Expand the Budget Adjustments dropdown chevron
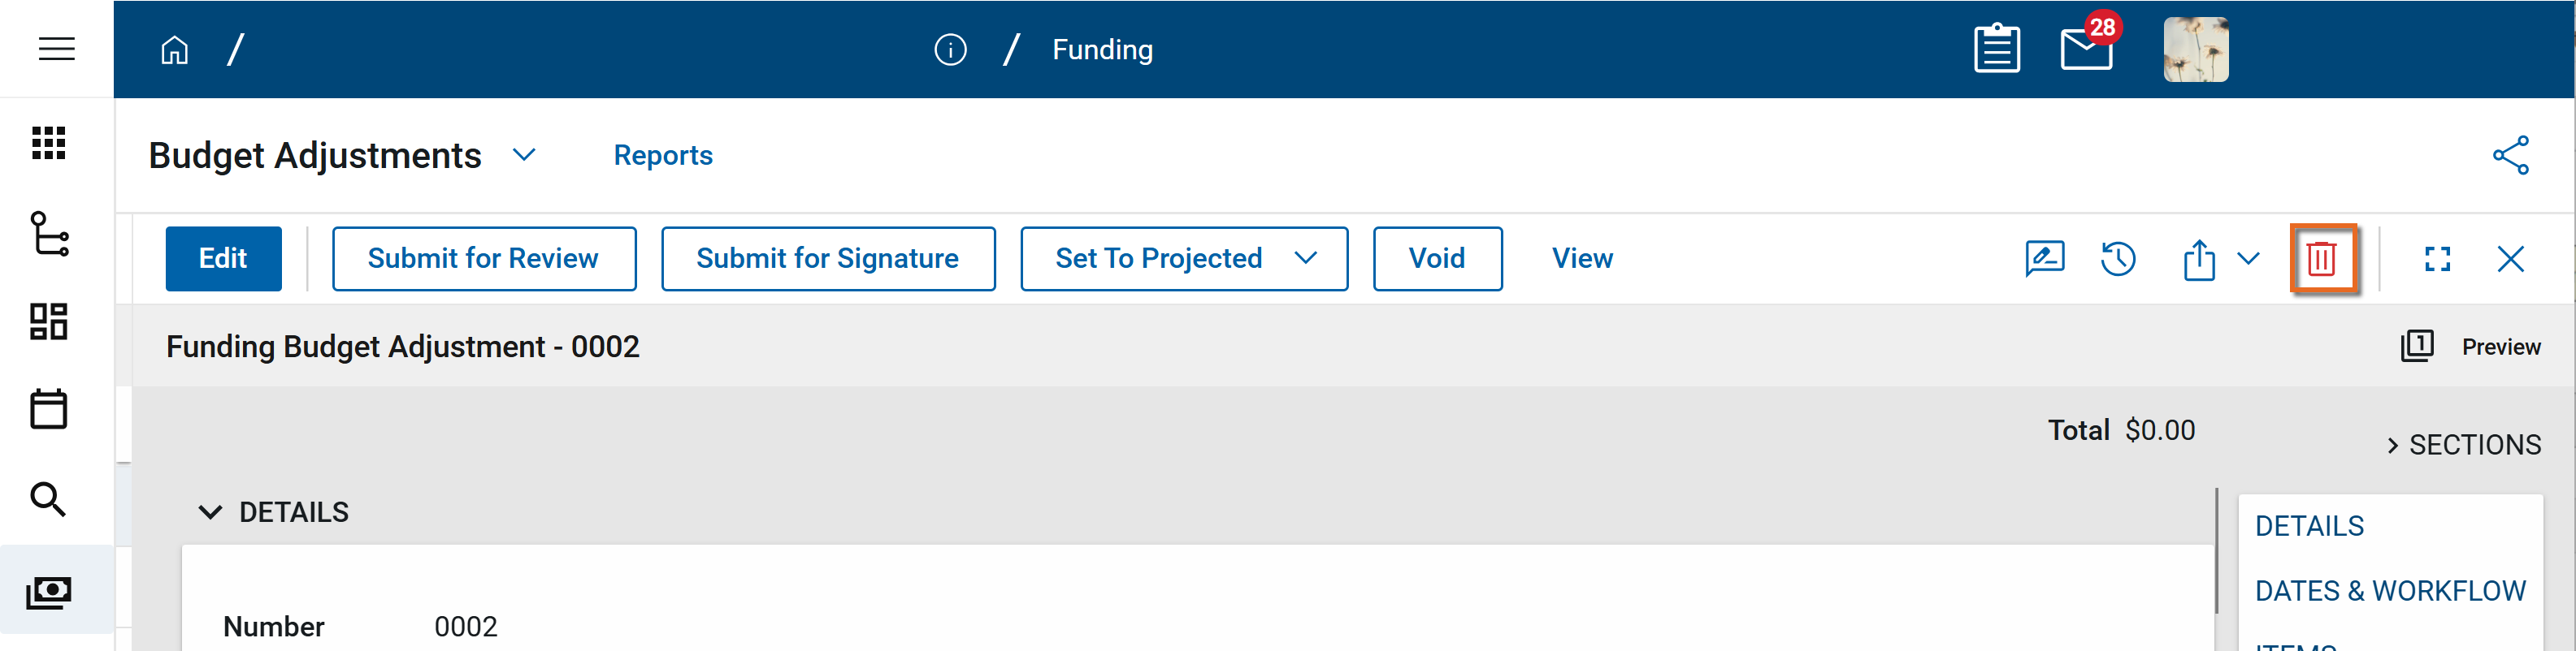Screen dimensions: 2576x651 click(524, 156)
